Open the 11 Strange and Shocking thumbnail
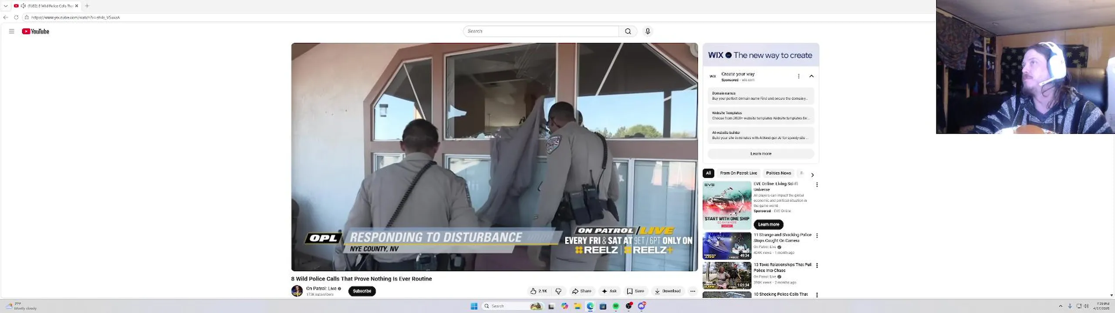This screenshot has height=313, width=1115. click(726, 246)
